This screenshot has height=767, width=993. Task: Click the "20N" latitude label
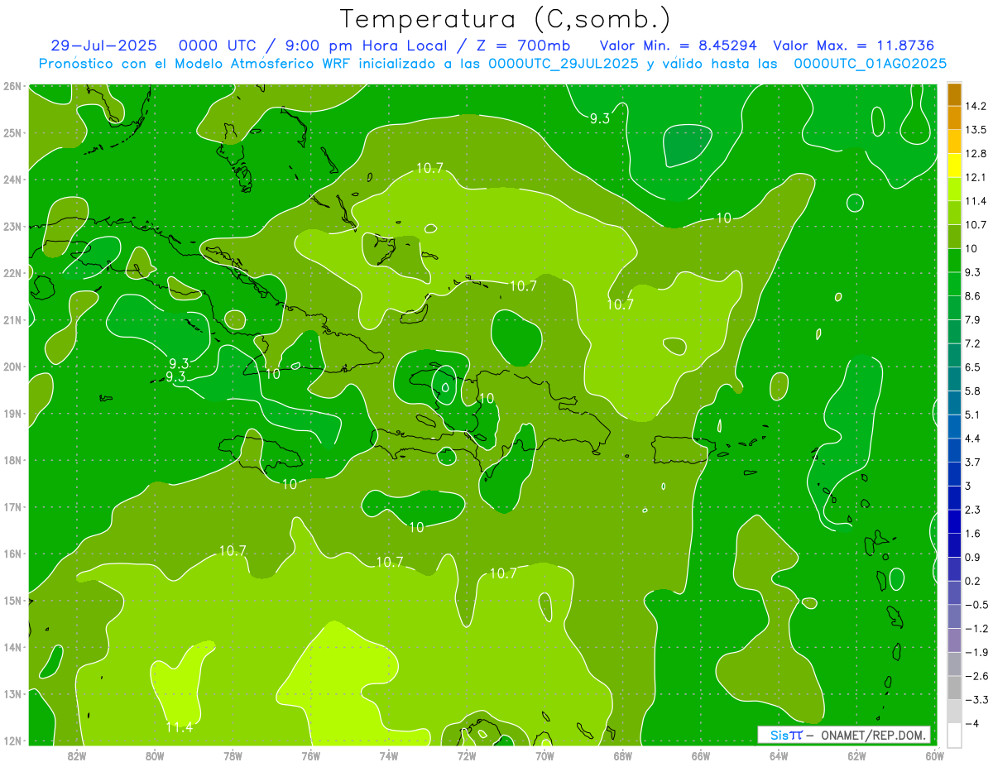12,367
